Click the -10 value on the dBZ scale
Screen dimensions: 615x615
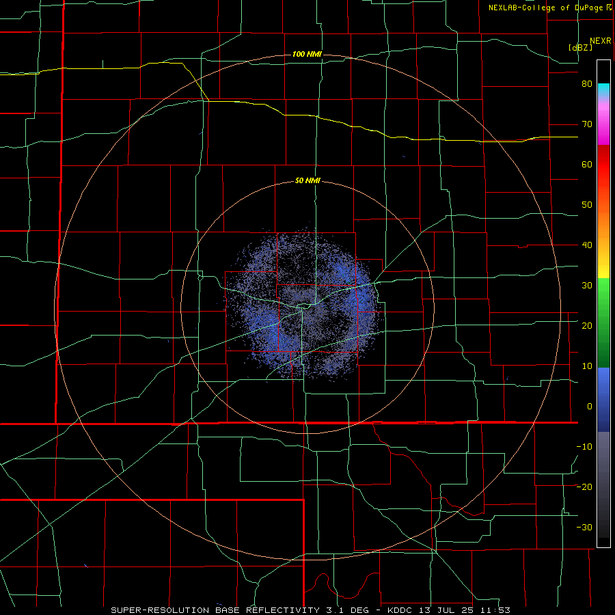(584, 447)
